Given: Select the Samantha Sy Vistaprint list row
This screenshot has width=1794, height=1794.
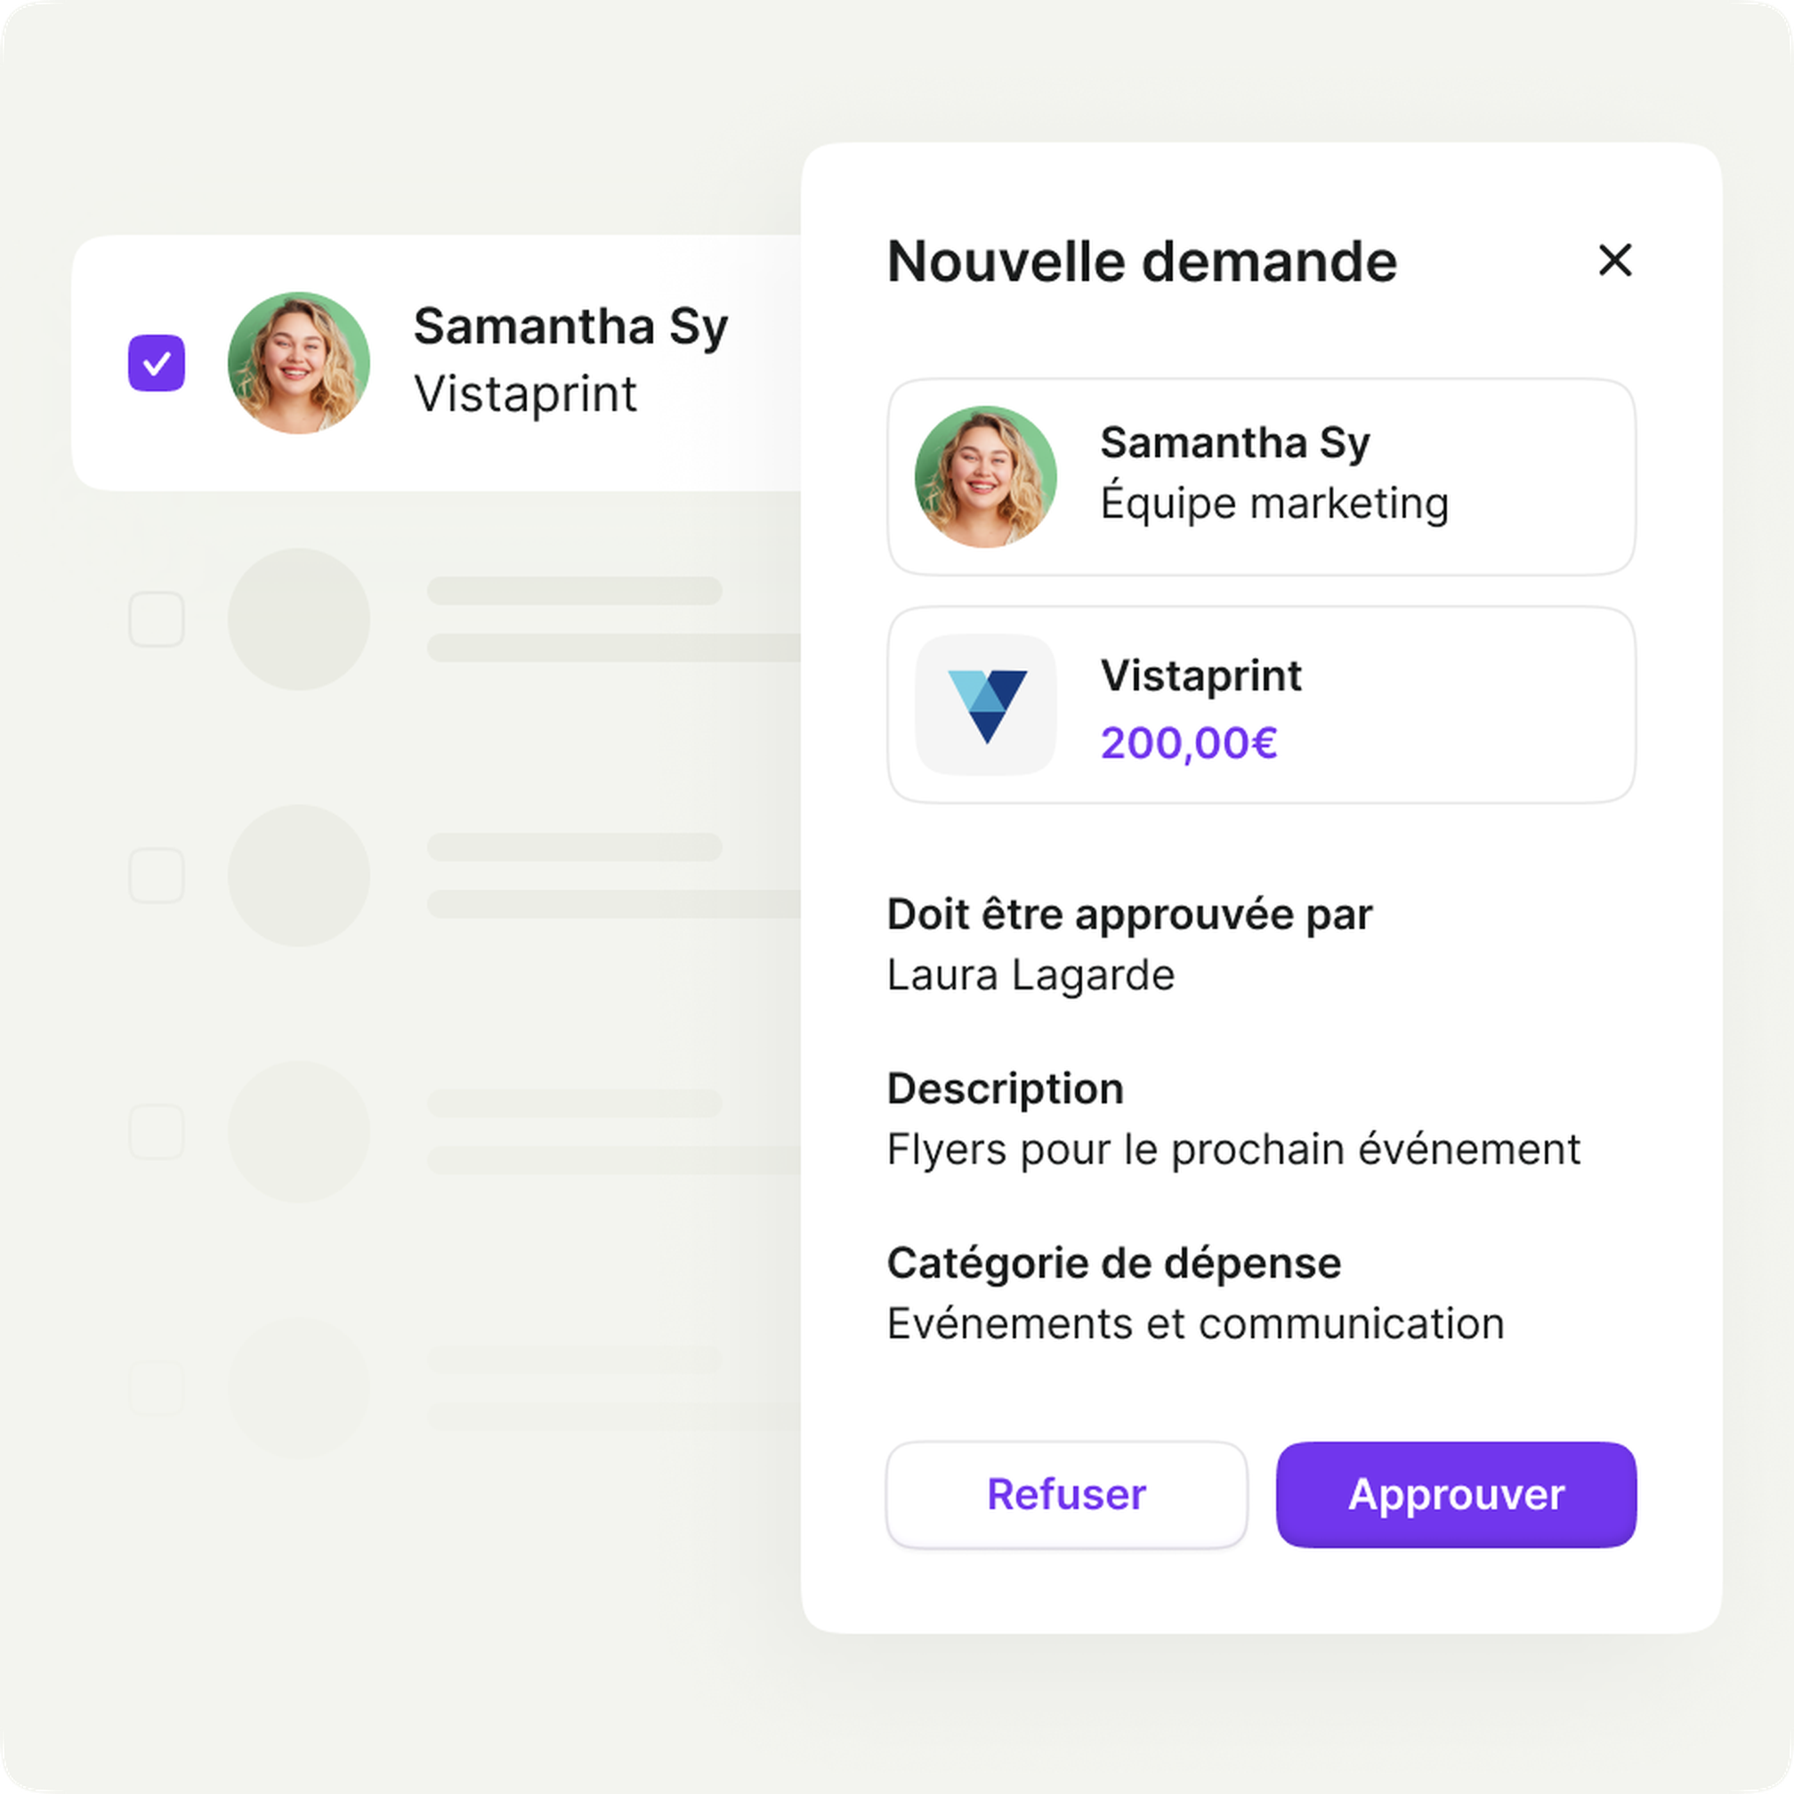Looking at the screenshot, I should (436, 363).
